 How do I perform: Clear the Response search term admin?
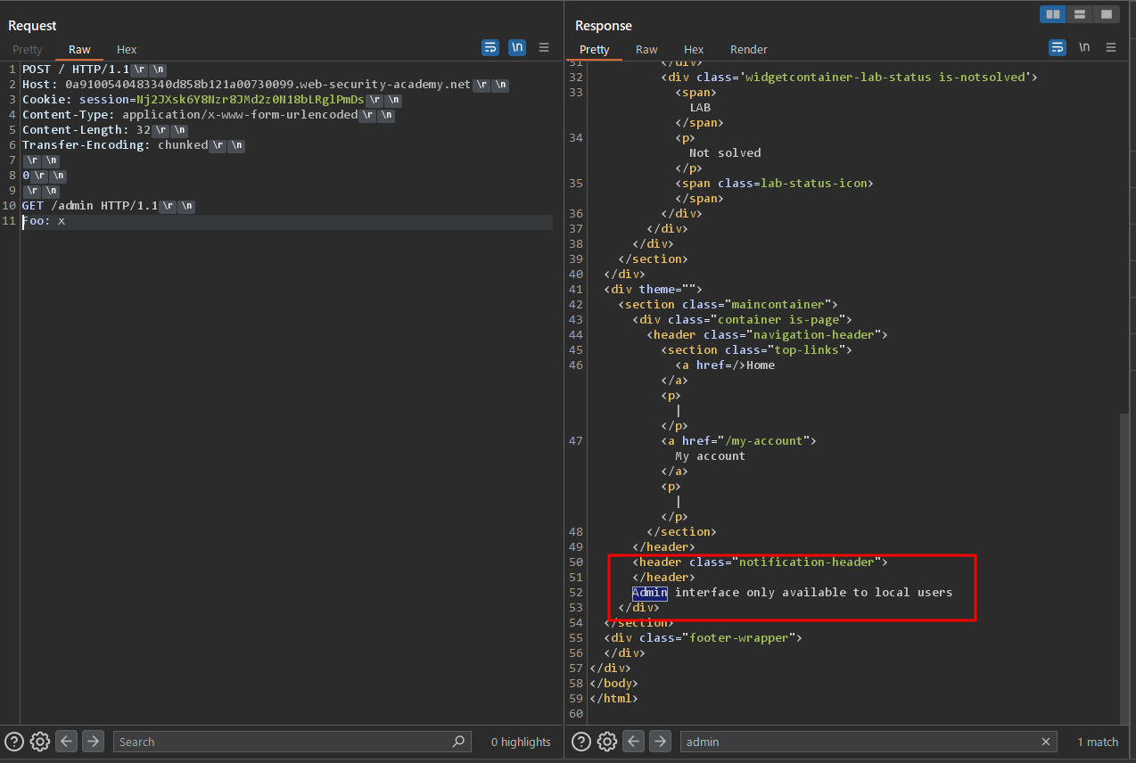pyautogui.click(x=1046, y=742)
